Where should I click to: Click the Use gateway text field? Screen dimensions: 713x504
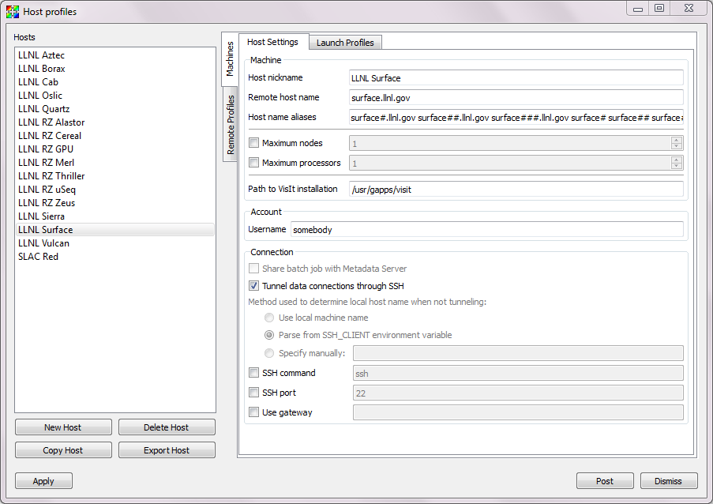[518, 412]
